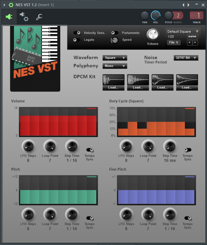207x245 pixels.
Task: Open the plugin menu arrow in title bar
Action: click(x=4, y=5)
